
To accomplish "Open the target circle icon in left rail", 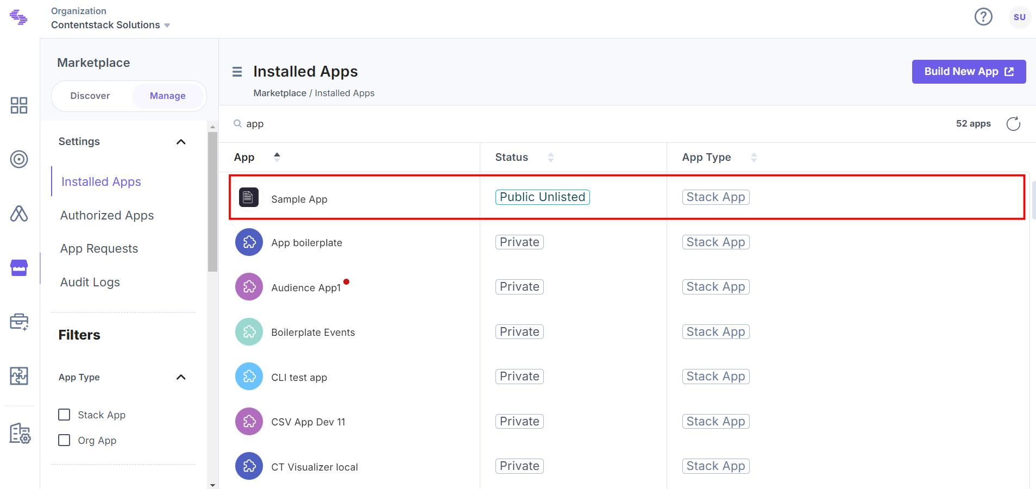I will click(19, 159).
